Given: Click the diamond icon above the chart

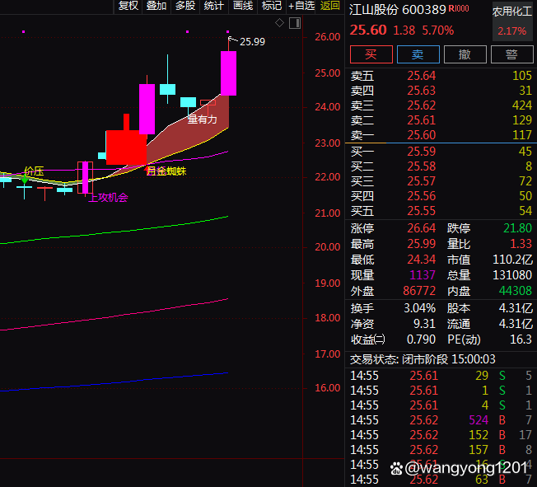Looking at the screenshot, I should (x=279, y=23).
